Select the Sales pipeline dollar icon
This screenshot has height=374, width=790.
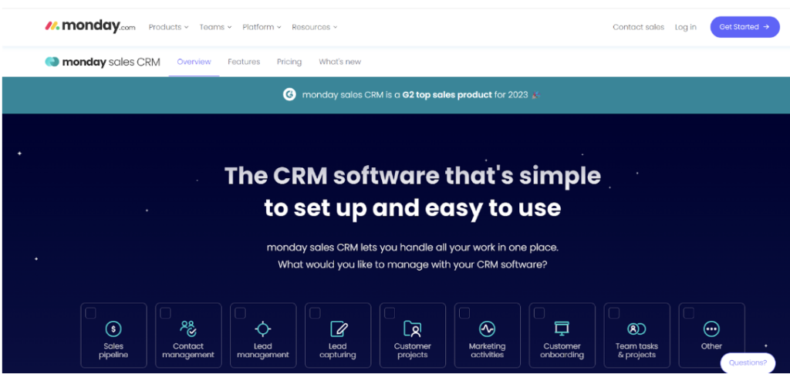(x=113, y=329)
